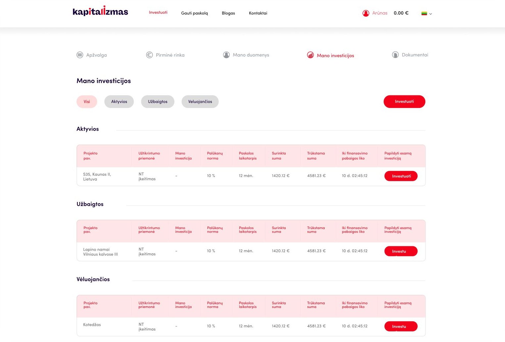Open Kontaktai in top navigation

(x=258, y=13)
